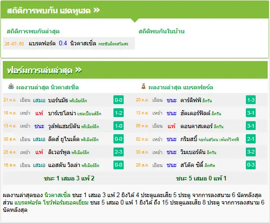270x223 pixels.
Task: Click the จอห์นสโตน เพ้นท์โทรฟี่ competition label
Action: 219,140
